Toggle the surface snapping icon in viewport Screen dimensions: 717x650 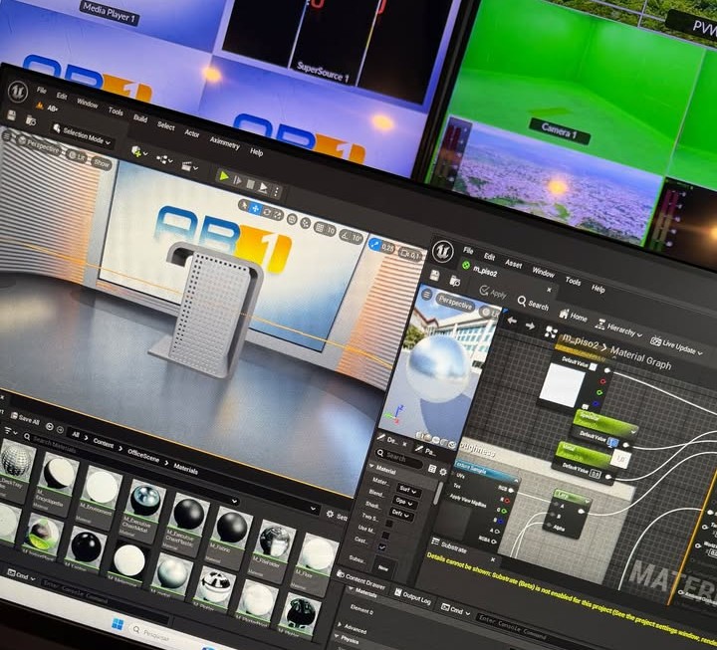pos(306,223)
